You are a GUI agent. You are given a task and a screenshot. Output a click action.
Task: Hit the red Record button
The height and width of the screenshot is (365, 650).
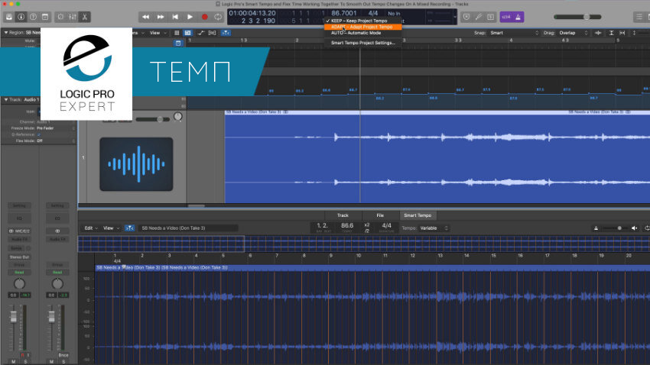pyautogui.click(x=204, y=17)
